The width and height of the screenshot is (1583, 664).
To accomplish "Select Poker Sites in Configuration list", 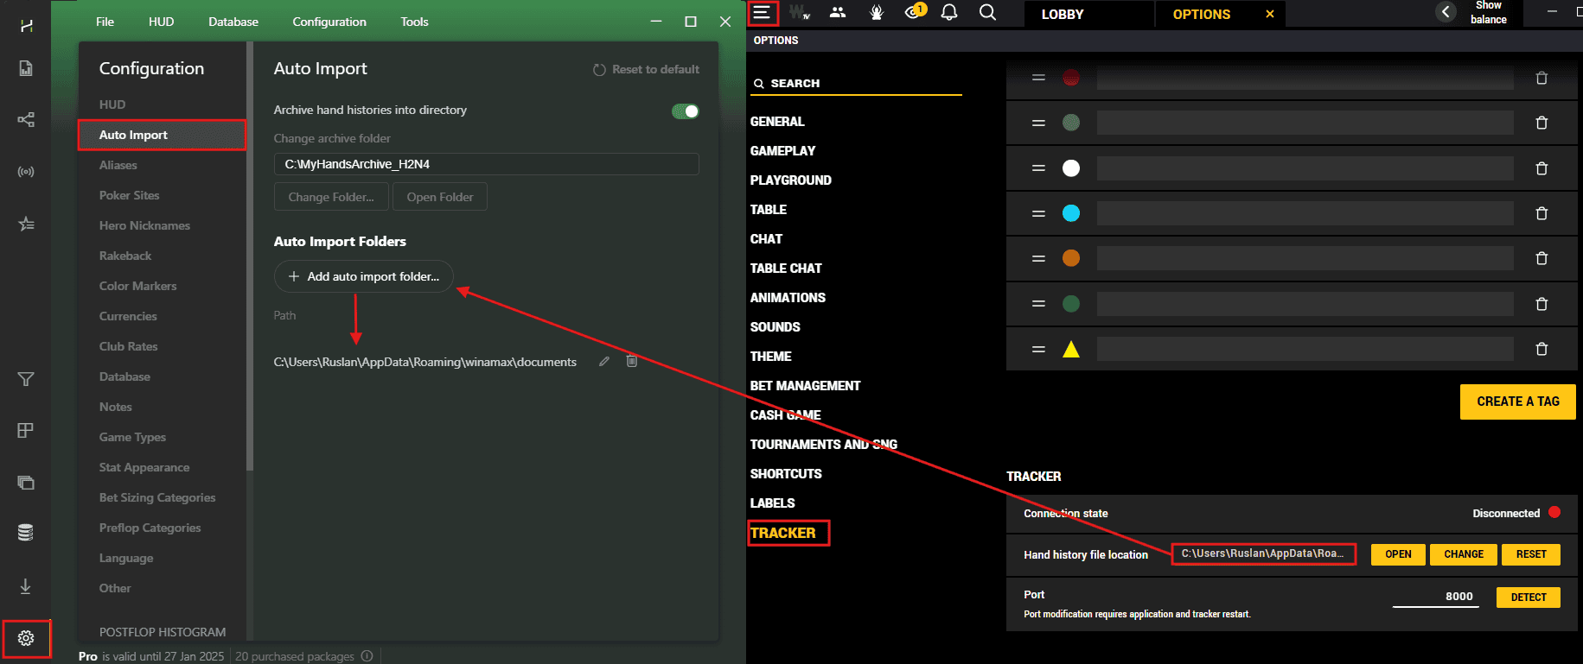I will [x=129, y=195].
